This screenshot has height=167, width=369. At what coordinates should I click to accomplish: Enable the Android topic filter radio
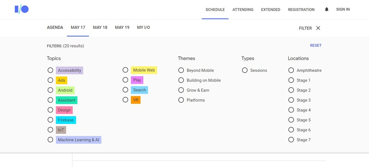[x=50, y=90]
